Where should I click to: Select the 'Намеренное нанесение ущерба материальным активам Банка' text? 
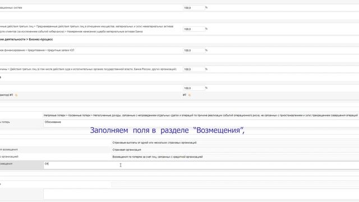105,31
